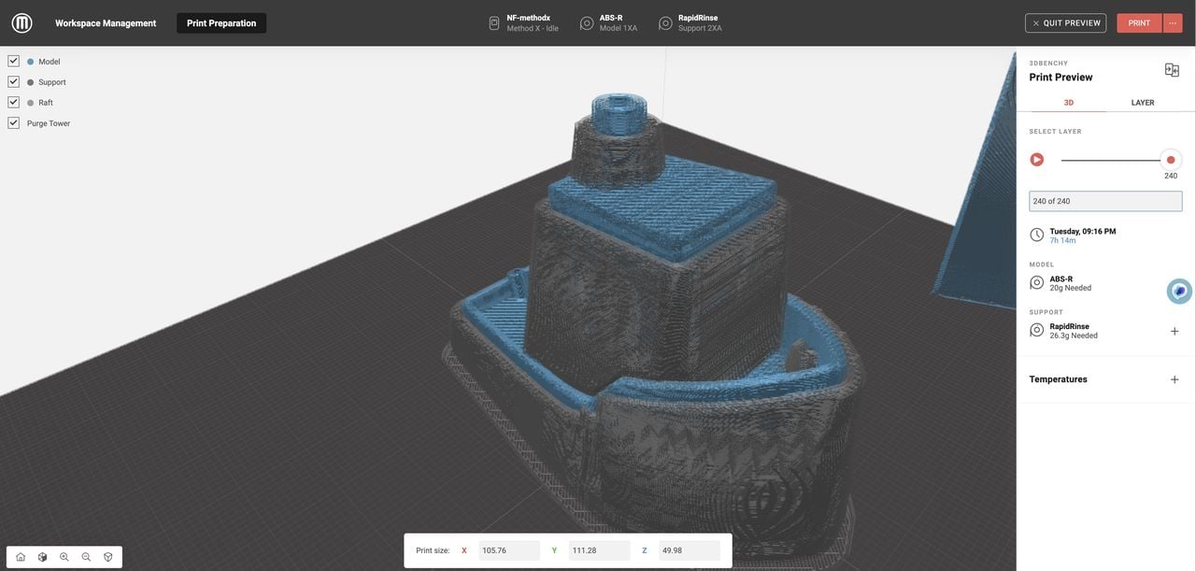Screen dimensions: 1196x571
Task: Click the layer slider handle
Action: [1171, 160]
